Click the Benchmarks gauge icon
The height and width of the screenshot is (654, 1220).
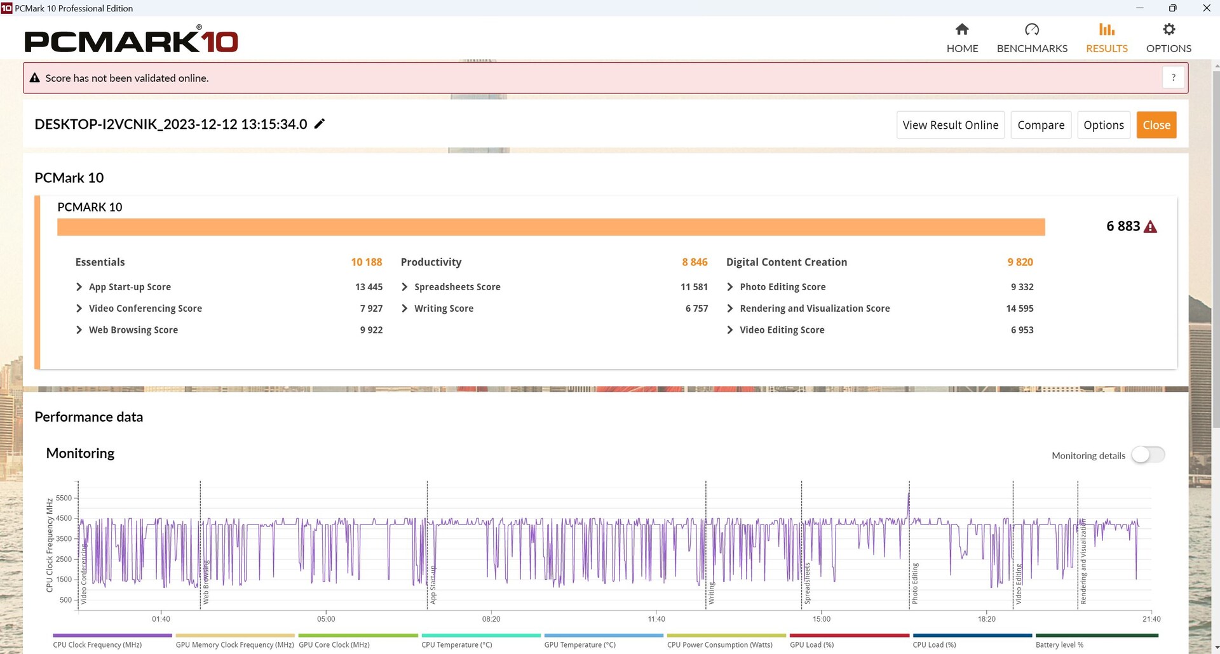[1032, 29]
